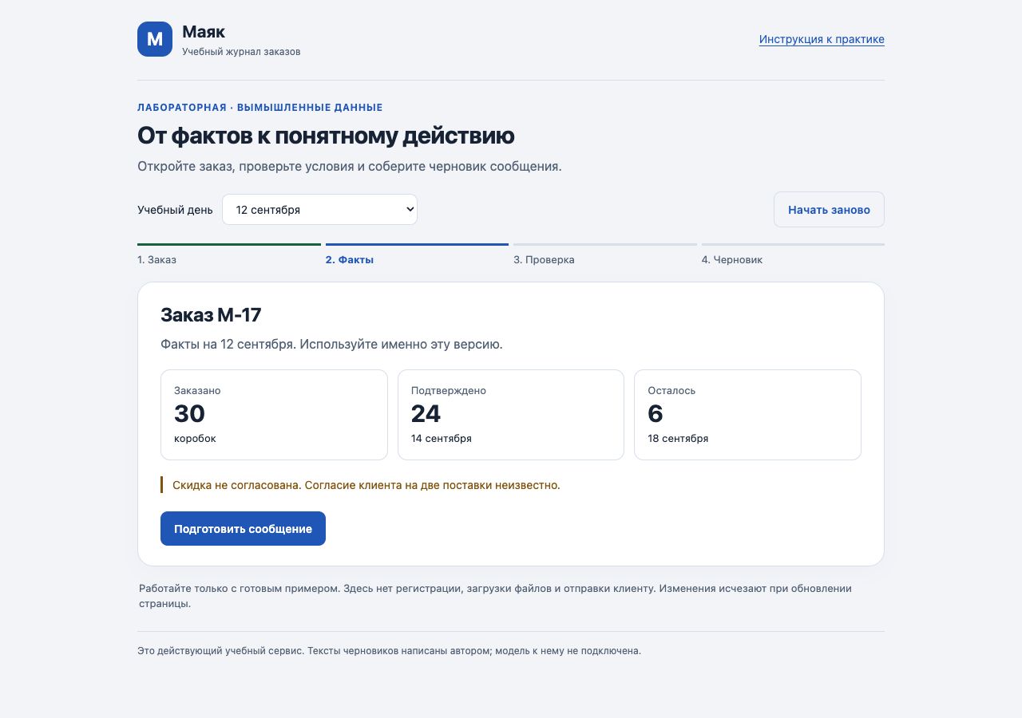
Task: Open the Учебный день dropdown
Action: pos(319,210)
